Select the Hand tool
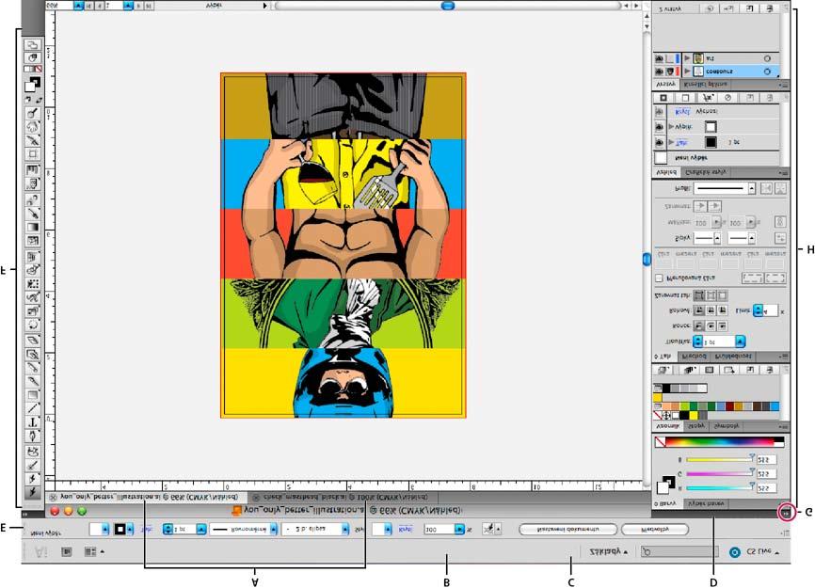815x588 pixels. 33,126
